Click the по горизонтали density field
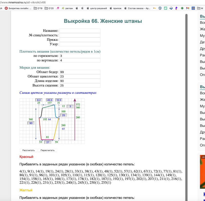 pos(80,56)
